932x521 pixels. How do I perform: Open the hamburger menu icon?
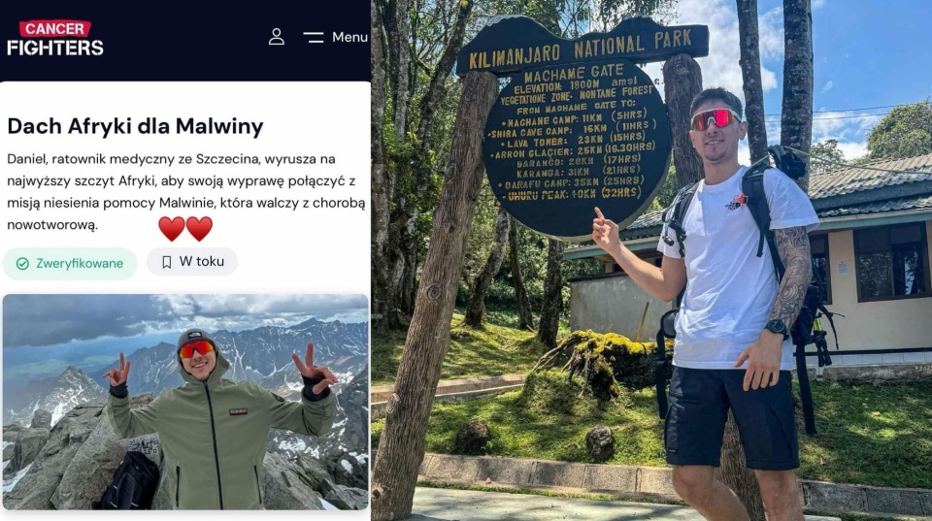pyautogui.click(x=314, y=38)
